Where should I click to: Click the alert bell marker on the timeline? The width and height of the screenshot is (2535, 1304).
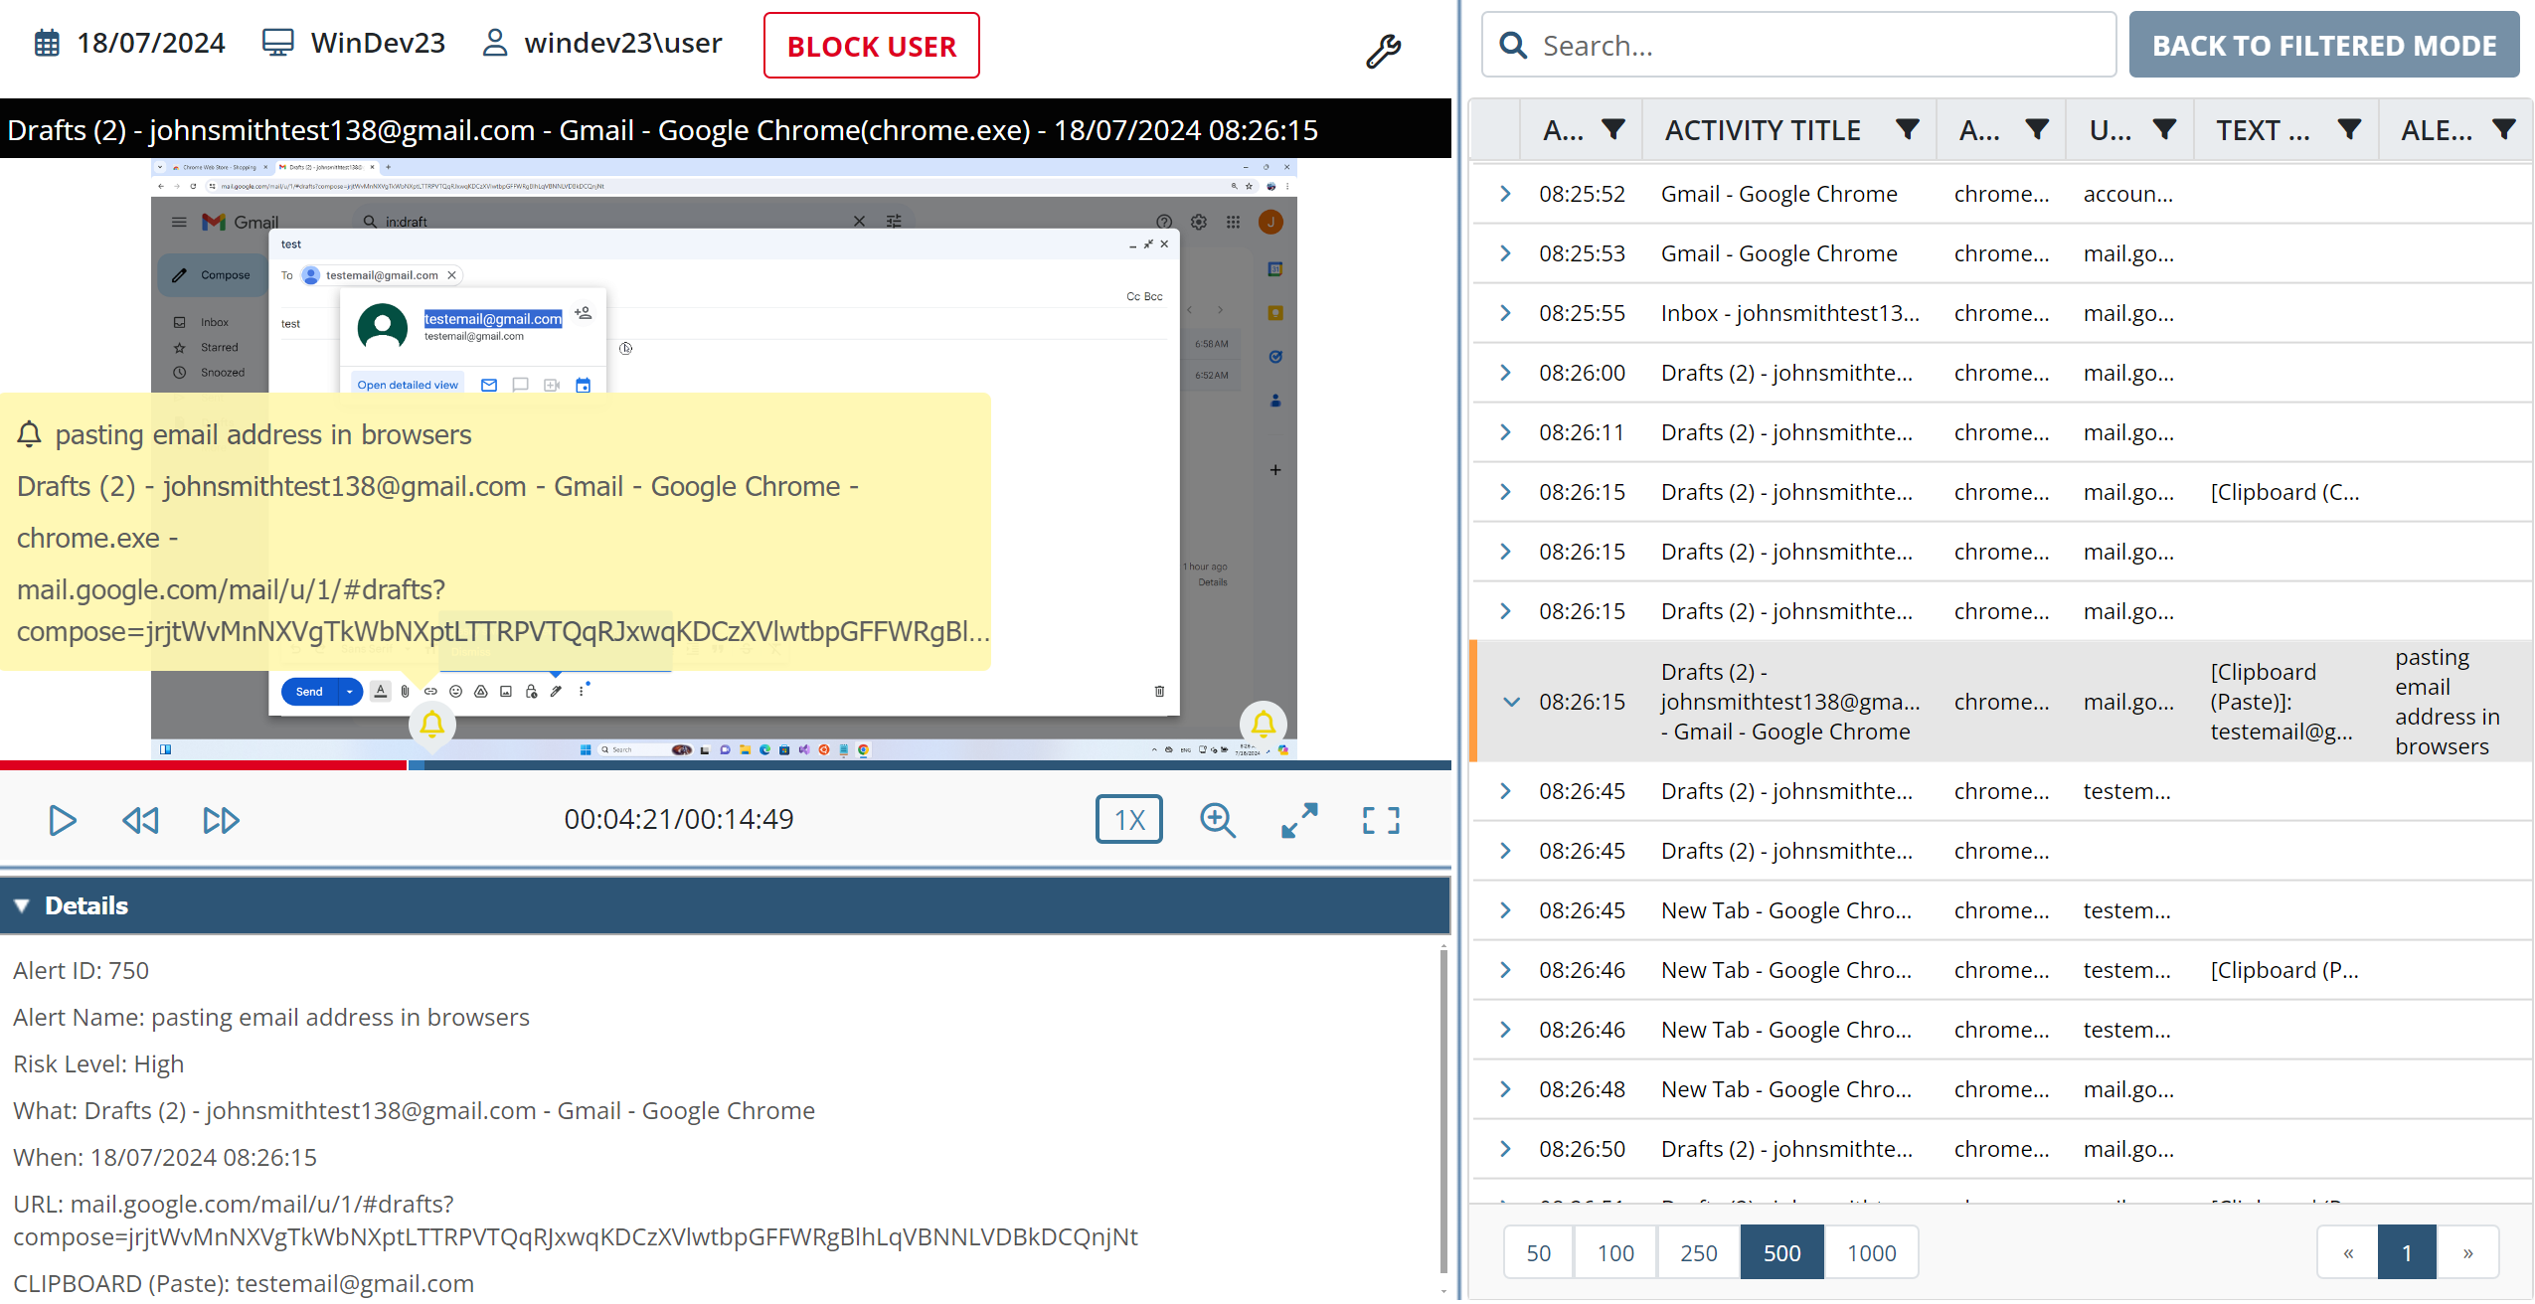tap(432, 725)
